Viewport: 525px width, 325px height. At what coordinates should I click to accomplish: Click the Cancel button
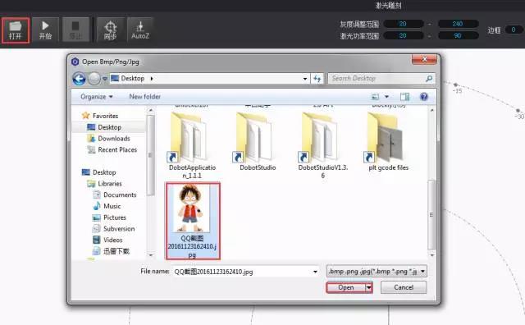tap(404, 287)
